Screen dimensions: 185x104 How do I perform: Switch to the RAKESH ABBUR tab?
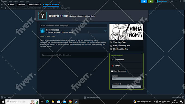pos(51,5)
